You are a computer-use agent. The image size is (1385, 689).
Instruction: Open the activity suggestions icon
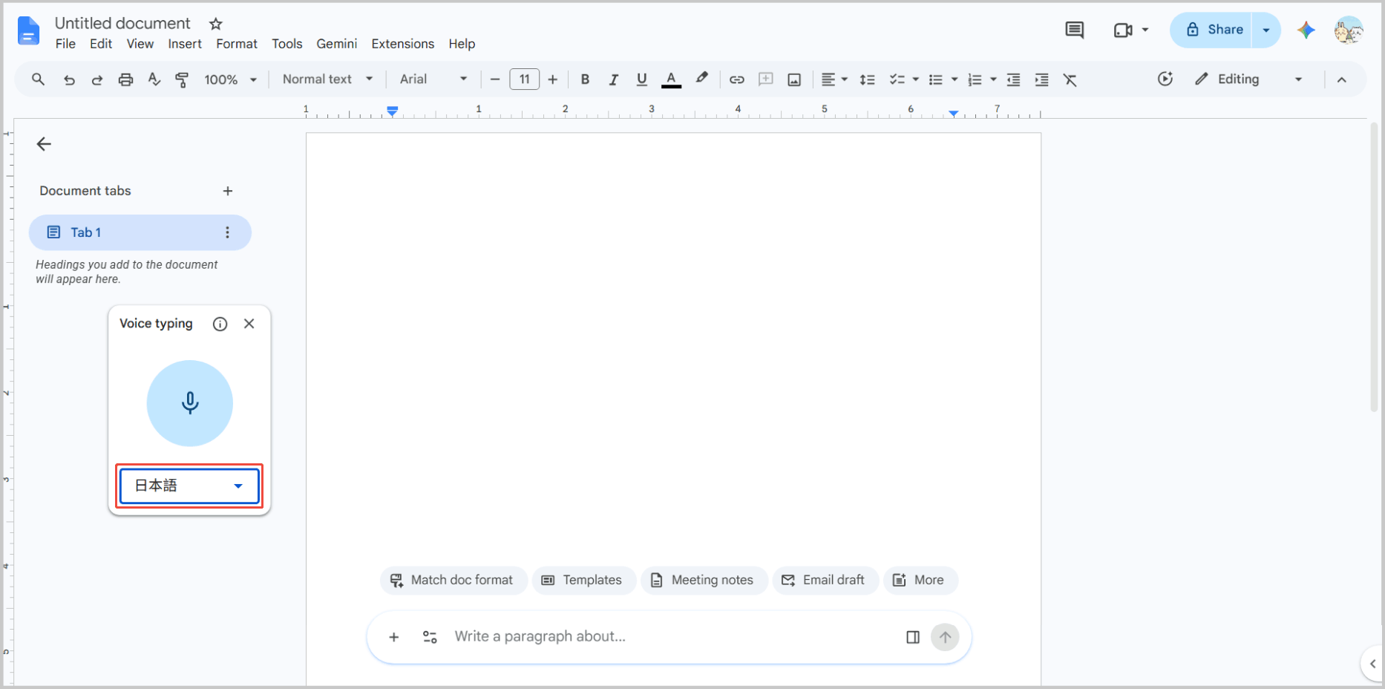1165,79
